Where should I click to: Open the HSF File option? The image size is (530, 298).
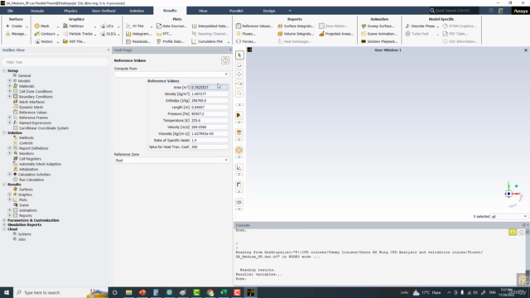tap(74, 41)
